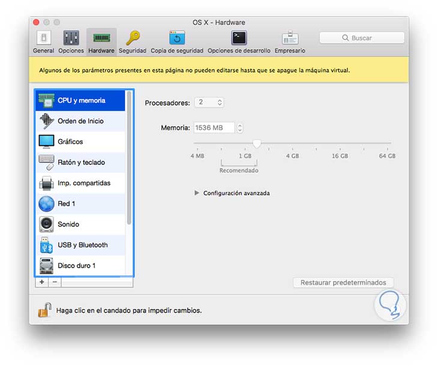Screen dimensions: 438x366
Task: Select the CPU y memoria chip icon
Action: tap(46, 101)
